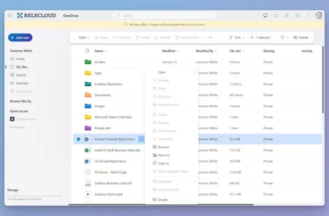The image size is (329, 216).
Task: Select the CE Drone - Mark IV.glb file name
Action: point(111,172)
